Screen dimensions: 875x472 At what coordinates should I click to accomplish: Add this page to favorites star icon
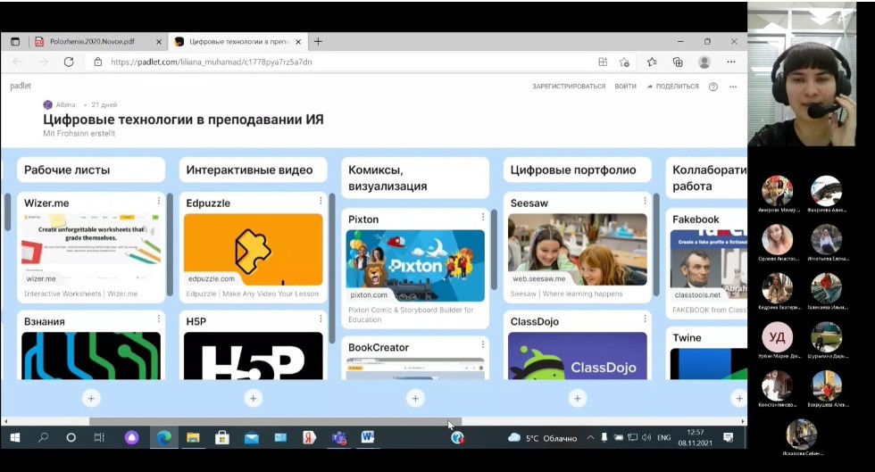coord(624,62)
